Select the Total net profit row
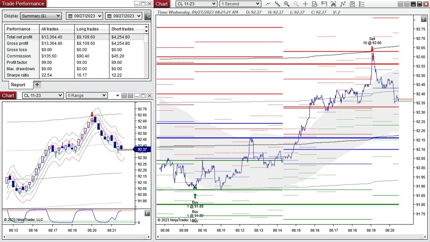Image resolution: width=430 pixels, height=242 pixels. click(74, 37)
